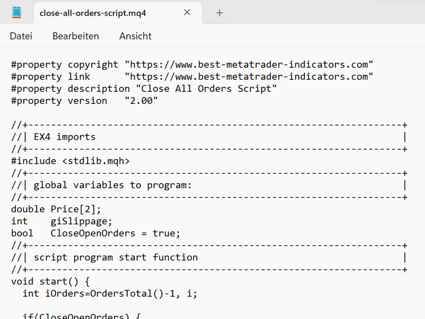This screenshot has width=425, height=319.
Task: Click the copyright URL best-metatrader-indicators.com
Action: pos(249,64)
